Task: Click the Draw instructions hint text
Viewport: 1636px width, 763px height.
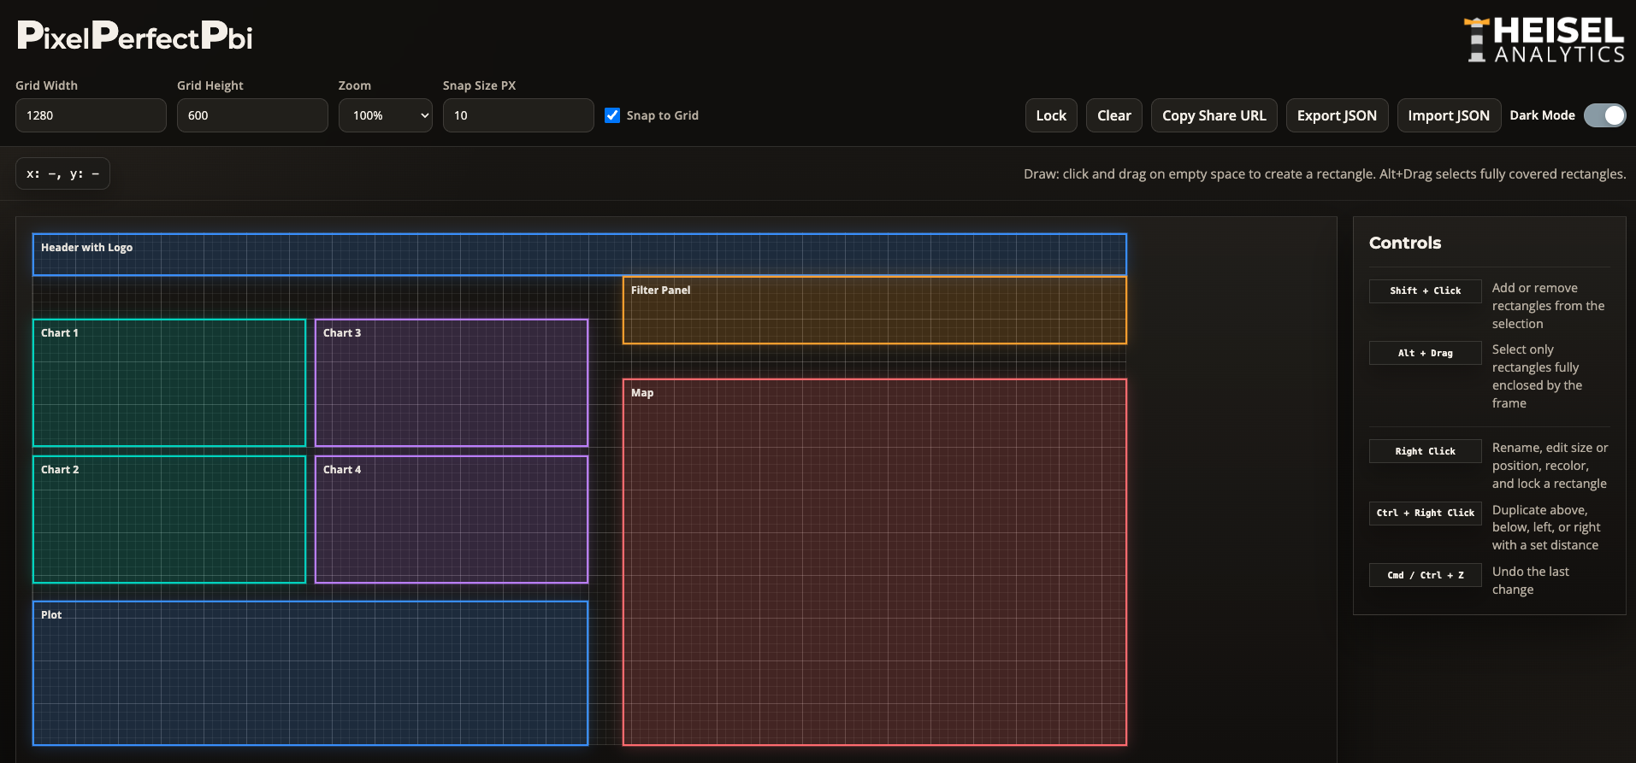Action: 1325,173
